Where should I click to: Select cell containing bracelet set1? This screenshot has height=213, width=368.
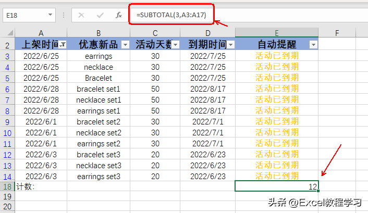(x=99, y=89)
